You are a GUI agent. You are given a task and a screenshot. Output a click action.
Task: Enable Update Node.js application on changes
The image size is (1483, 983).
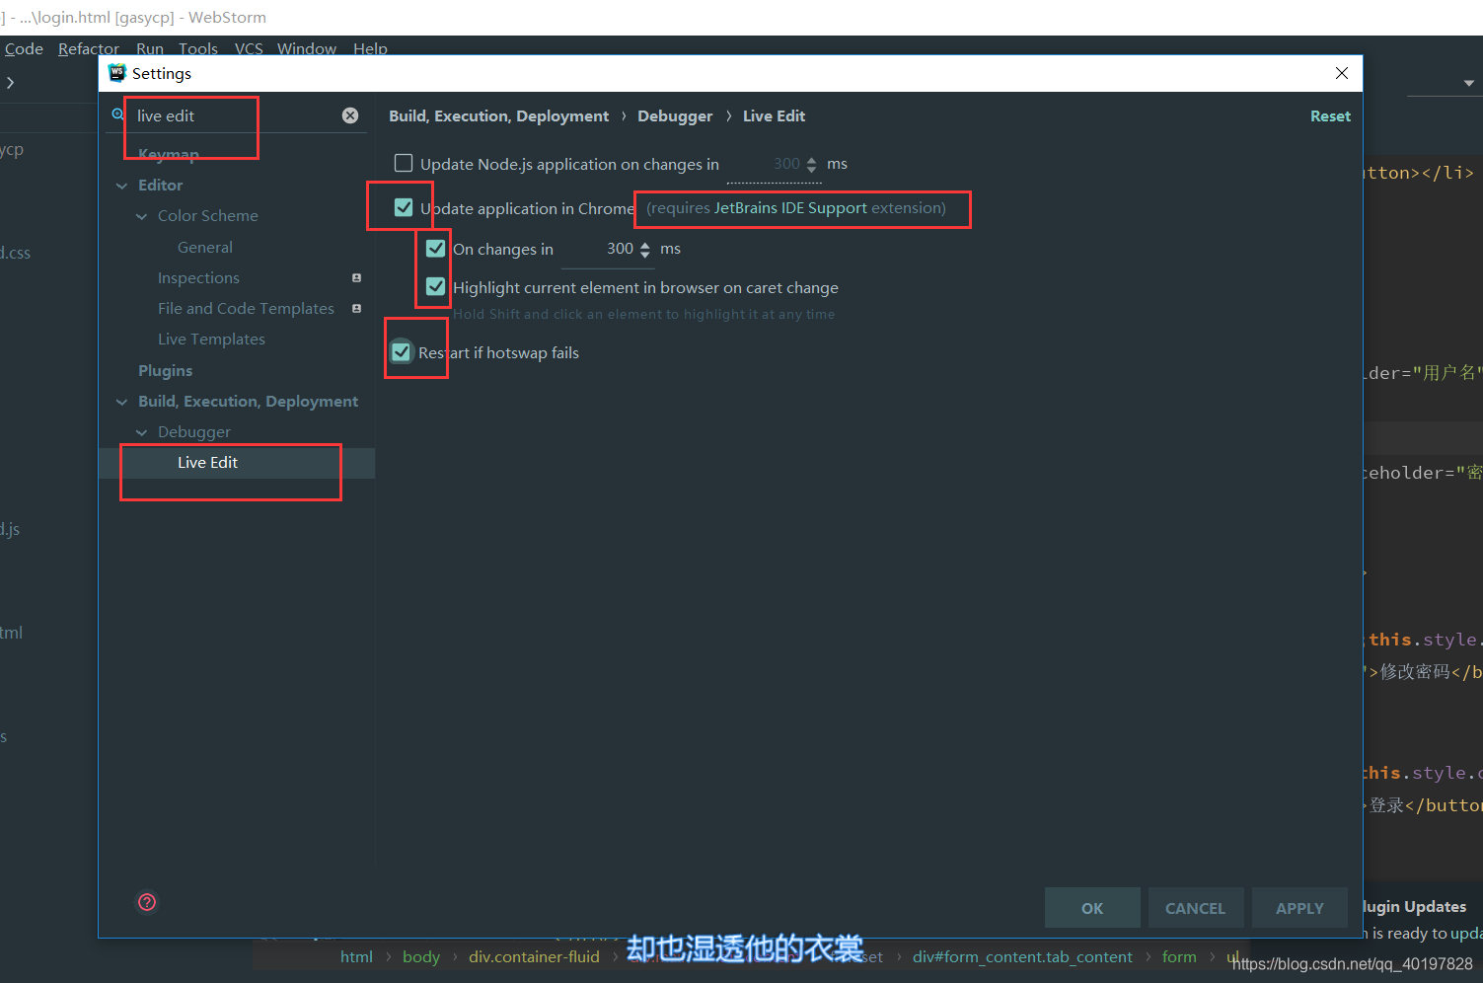point(404,163)
